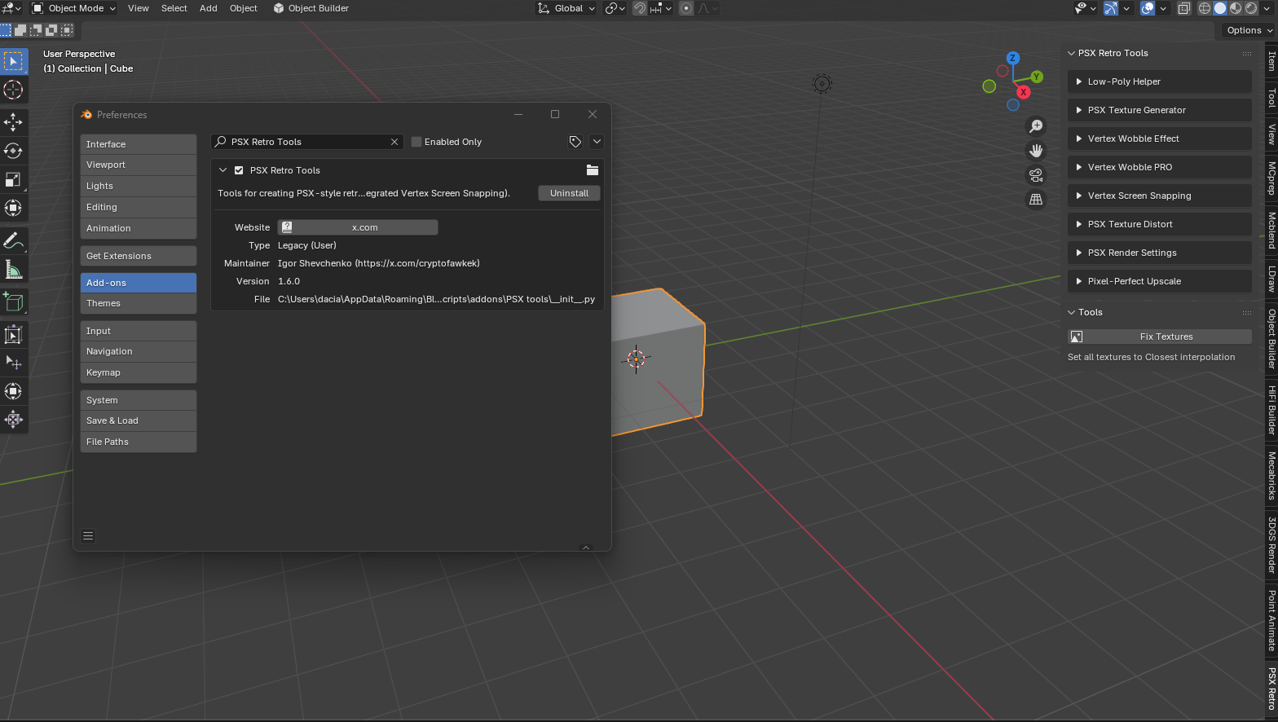Activate the Annotate pencil tool
This screenshot has width=1278, height=722.
point(13,240)
